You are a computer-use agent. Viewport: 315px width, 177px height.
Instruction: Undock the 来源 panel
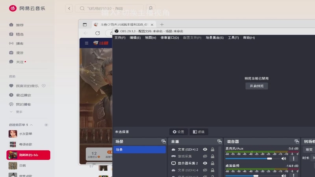pos(219,142)
